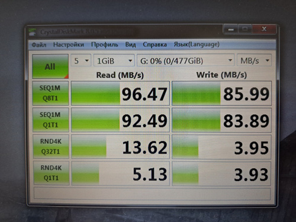Run the RND4K Q32T1 test

coord(51,146)
